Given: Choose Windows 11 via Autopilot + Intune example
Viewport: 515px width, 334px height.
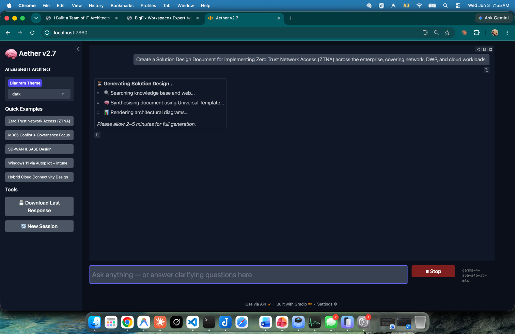Looking at the screenshot, I should 39,163.
